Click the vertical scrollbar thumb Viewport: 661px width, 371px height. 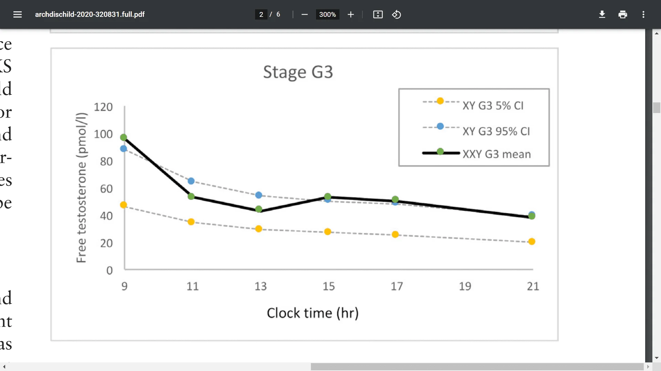pyautogui.click(x=657, y=108)
